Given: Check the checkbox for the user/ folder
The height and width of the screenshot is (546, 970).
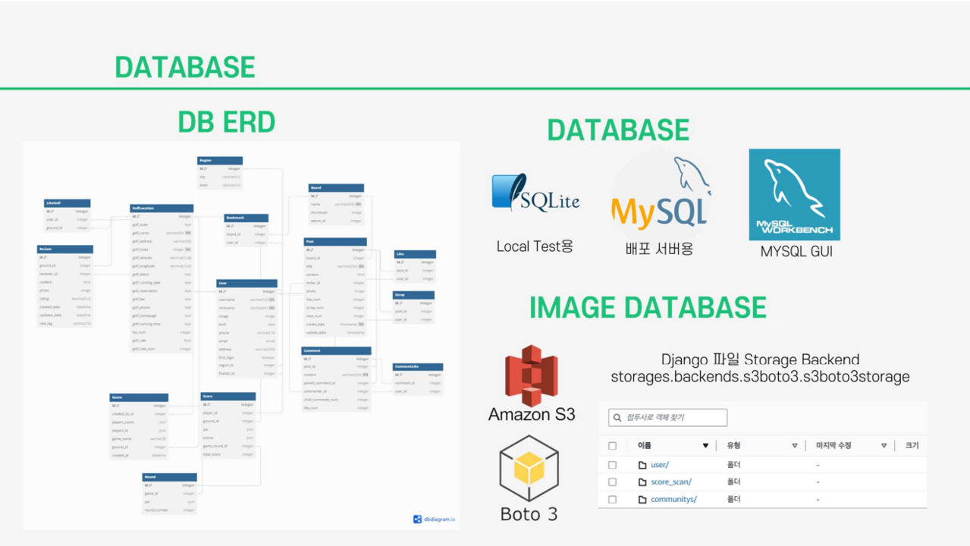Looking at the screenshot, I should click(612, 464).
